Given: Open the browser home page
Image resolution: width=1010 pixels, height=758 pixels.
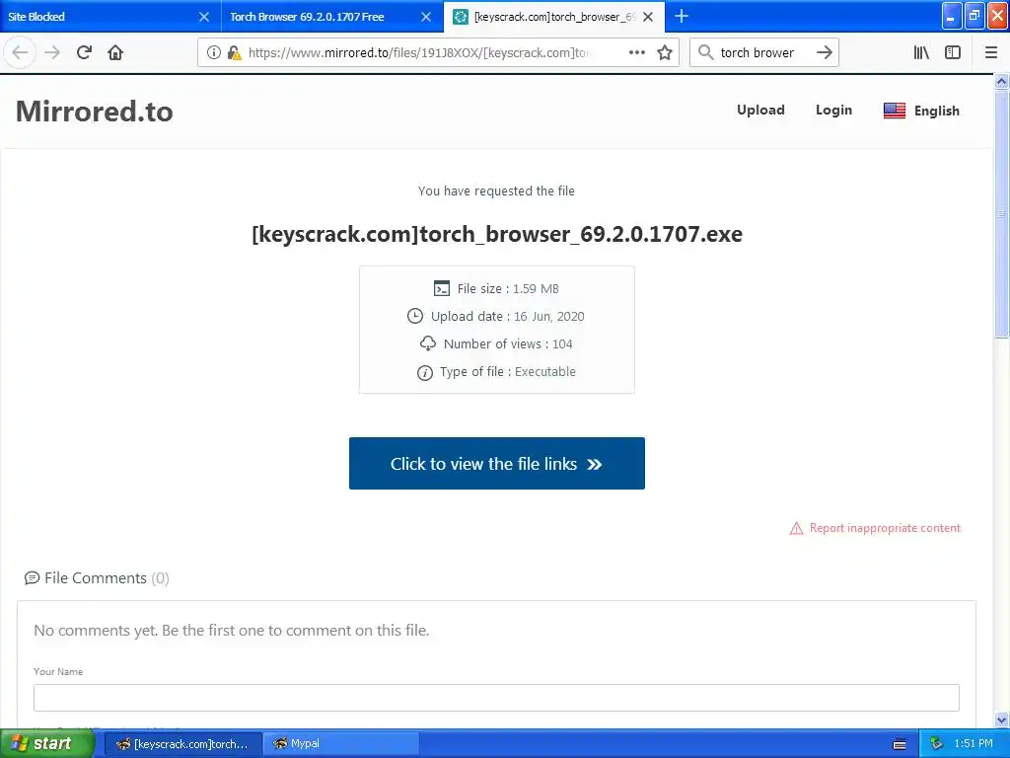Looking at the screenshot, I should (x=115, y=53).
